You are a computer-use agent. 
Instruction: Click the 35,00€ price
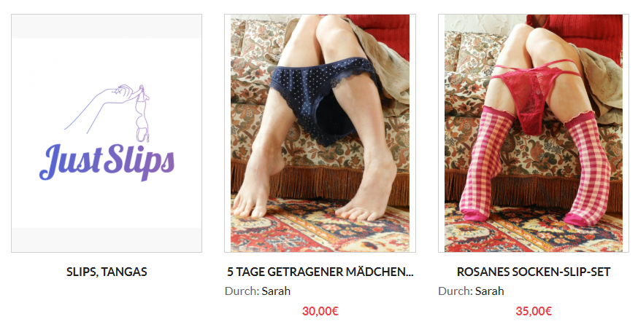tap(534, 311)
